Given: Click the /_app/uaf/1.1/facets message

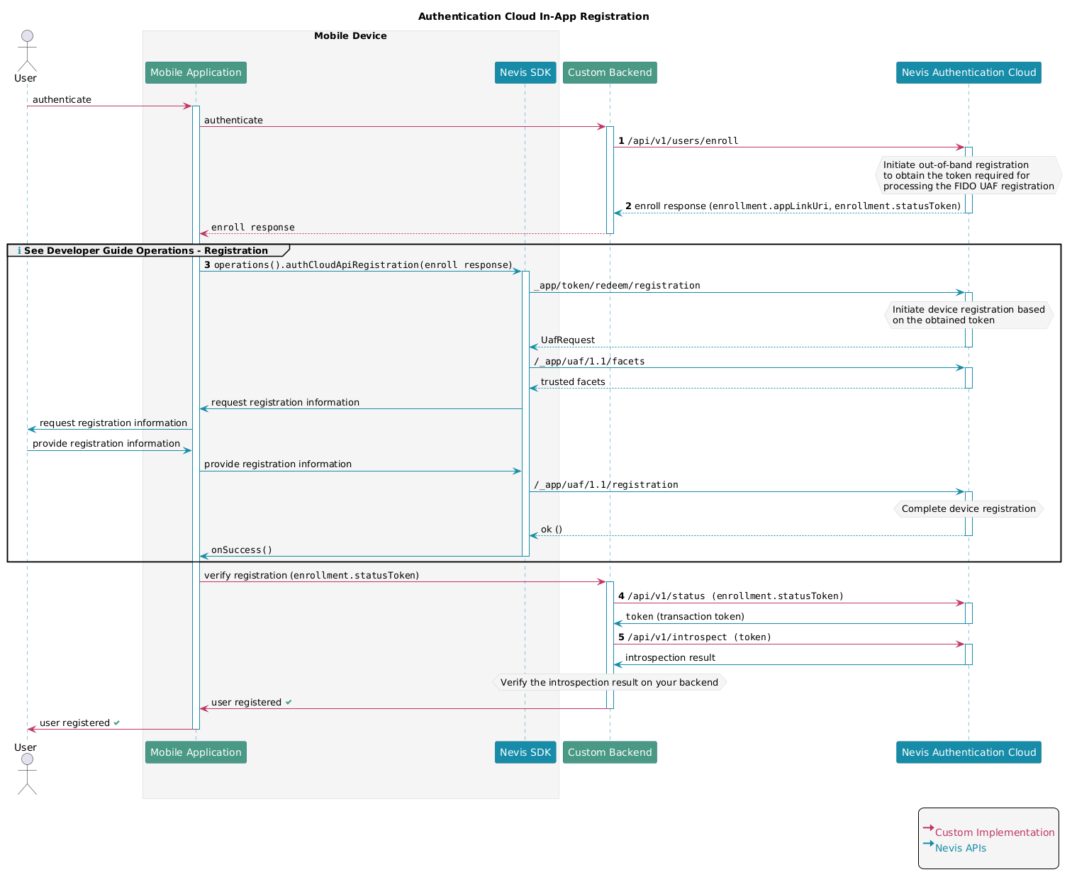Looking at the screenshot, I should coord(589,362).
